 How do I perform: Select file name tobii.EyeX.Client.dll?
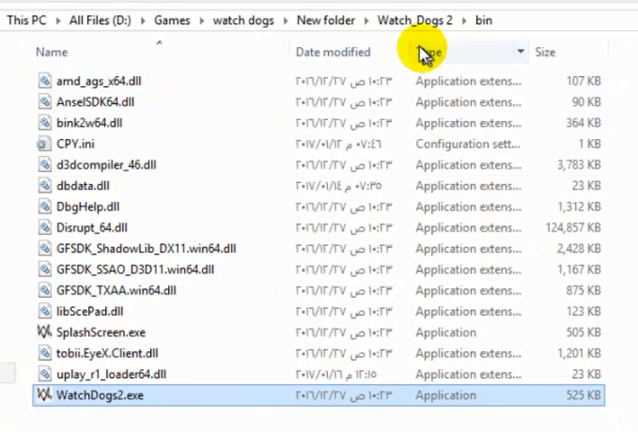[x=107, y=353]
